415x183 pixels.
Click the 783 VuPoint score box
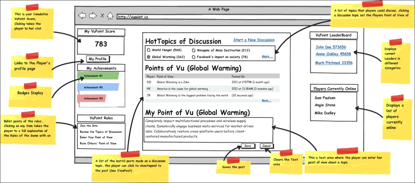(100, 45)
